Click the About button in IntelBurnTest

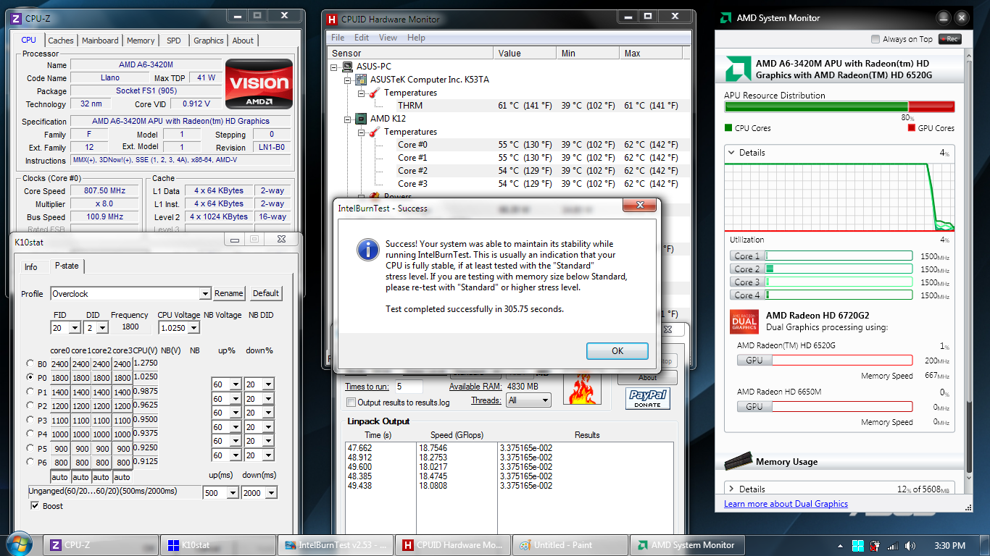click(647, 377)
